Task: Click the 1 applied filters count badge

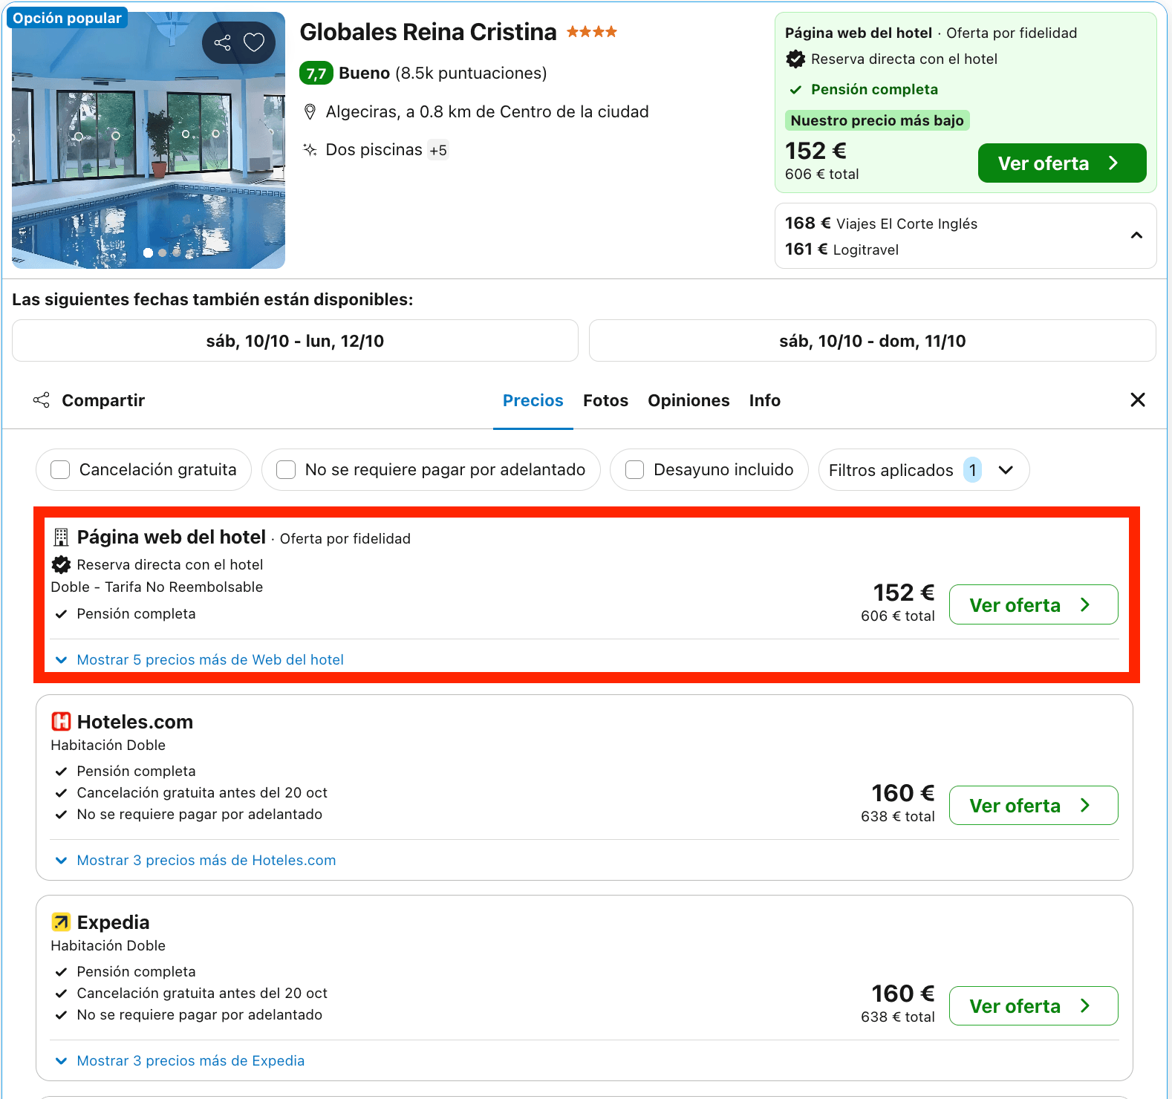Action: 972,470
